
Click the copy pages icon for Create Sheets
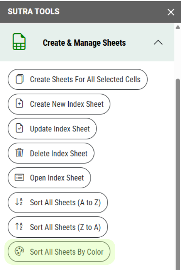coord(19,79)
